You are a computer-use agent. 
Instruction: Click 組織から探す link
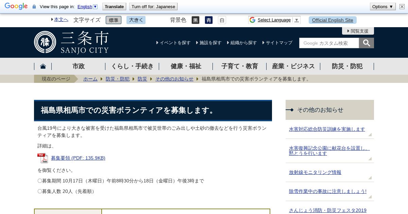(x=243, y=43)
